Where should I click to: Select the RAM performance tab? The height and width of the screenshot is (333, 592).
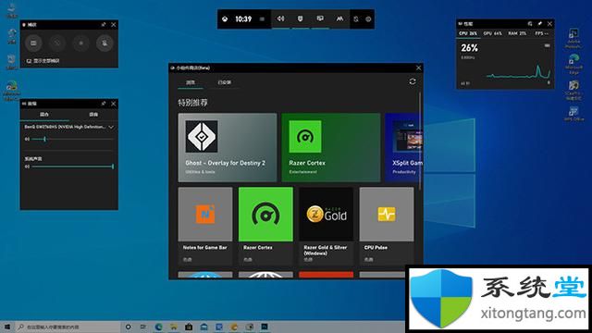point(517,33)
